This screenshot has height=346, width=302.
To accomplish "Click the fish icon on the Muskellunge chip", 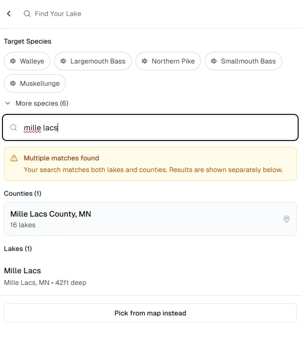I will pos(13,83).
